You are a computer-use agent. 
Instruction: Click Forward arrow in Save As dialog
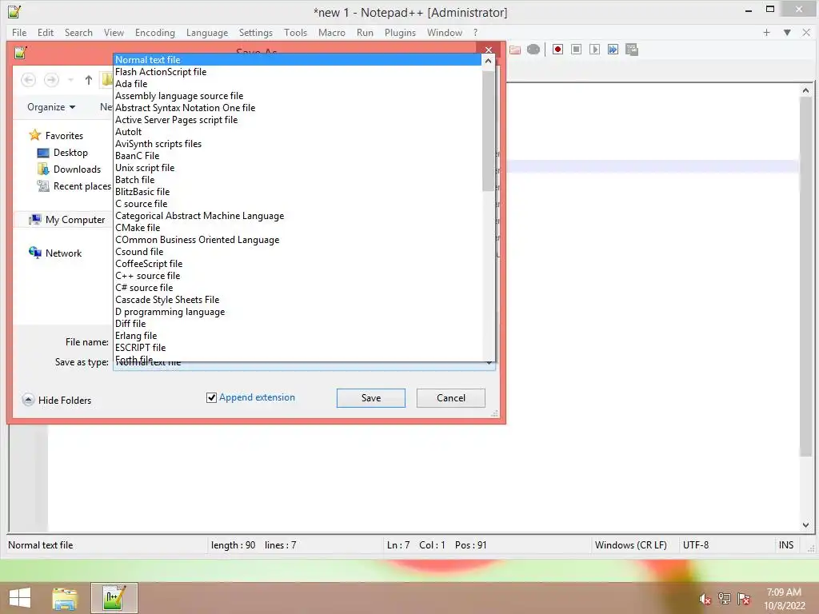coord(51,80)
